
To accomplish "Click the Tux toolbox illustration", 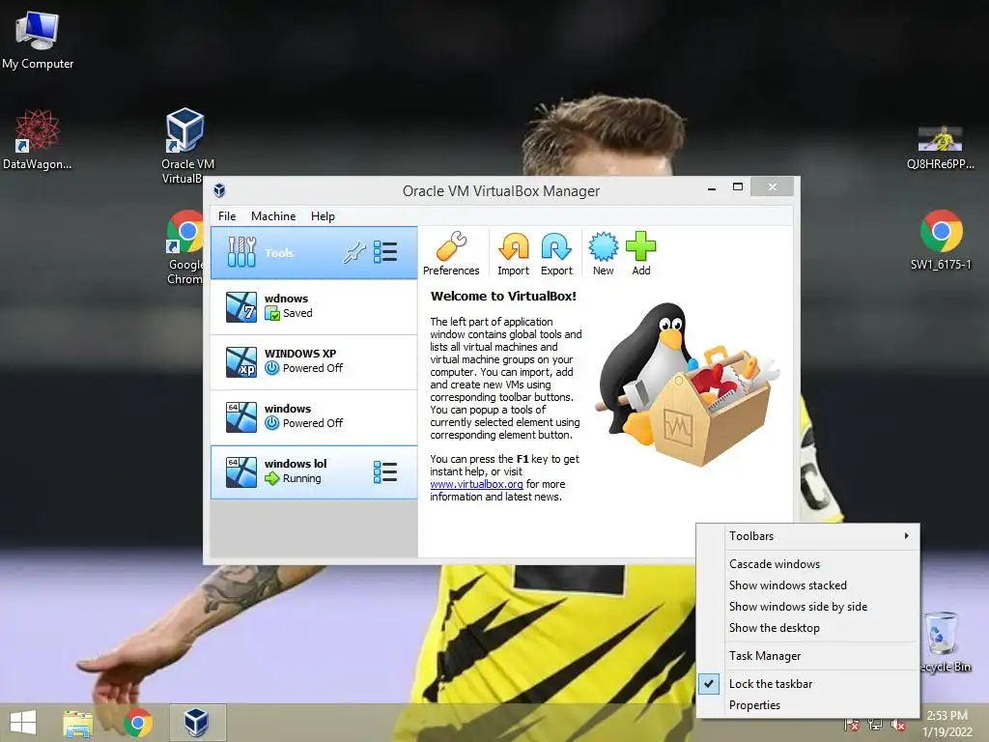I will [688, 384].
